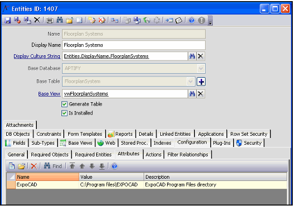
Task: Select the ExpoCAD row name cell
Action: 47,185
